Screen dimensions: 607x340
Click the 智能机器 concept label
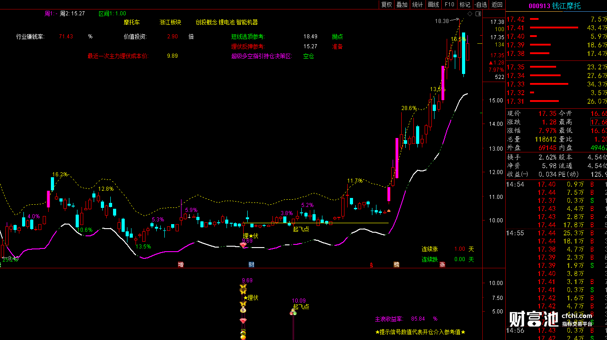247,22
